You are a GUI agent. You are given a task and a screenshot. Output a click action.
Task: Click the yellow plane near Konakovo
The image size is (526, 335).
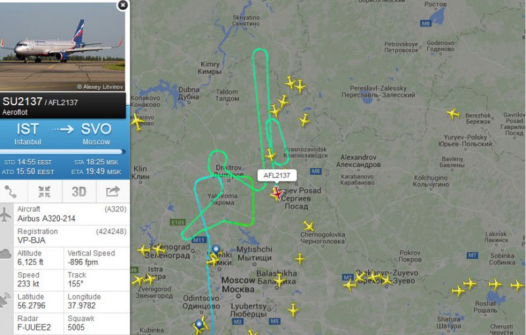(x=137, y=122)
